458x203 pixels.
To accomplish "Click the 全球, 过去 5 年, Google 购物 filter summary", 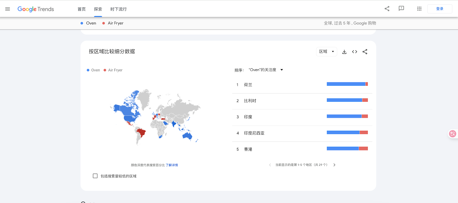I will coord(350,23).
